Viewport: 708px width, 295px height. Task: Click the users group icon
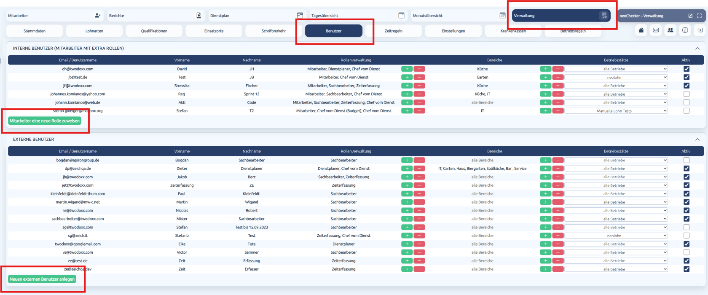[670, 30]
